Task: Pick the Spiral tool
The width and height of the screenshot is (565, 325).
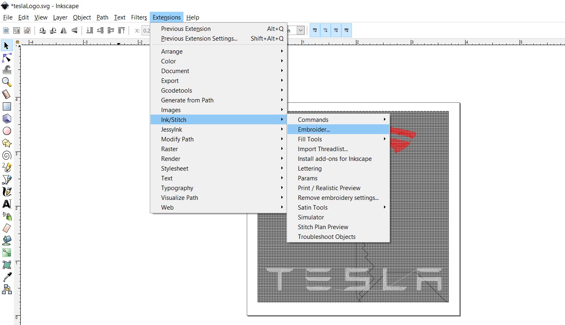Action: (x=6, y=155)
